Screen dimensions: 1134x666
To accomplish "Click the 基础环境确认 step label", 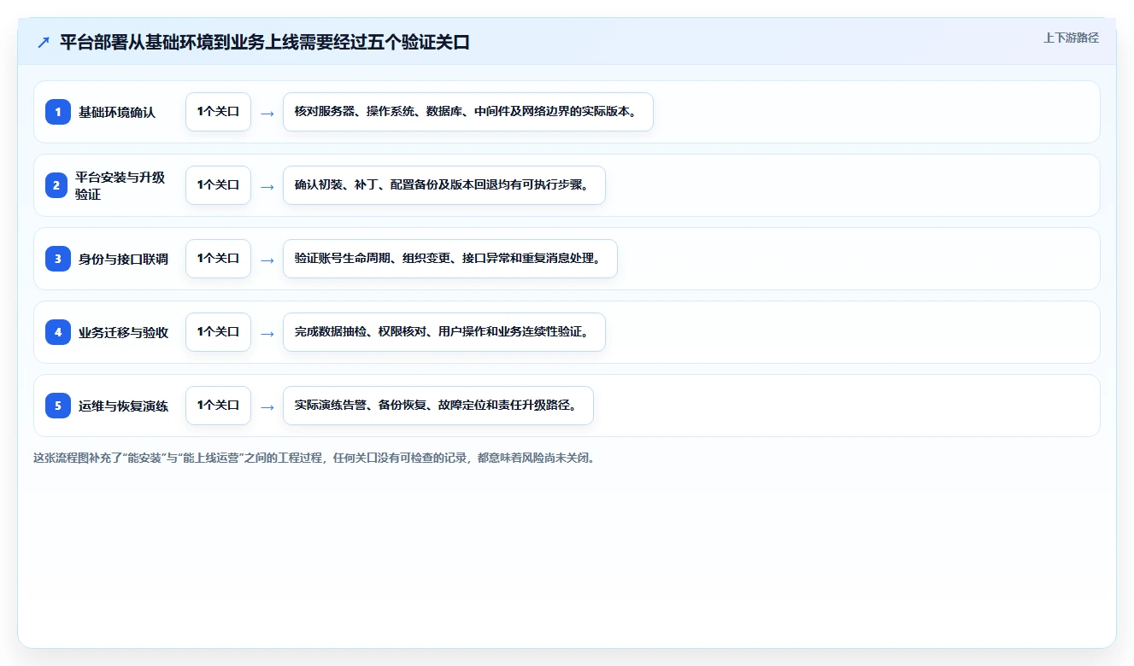I will point(117,112).
